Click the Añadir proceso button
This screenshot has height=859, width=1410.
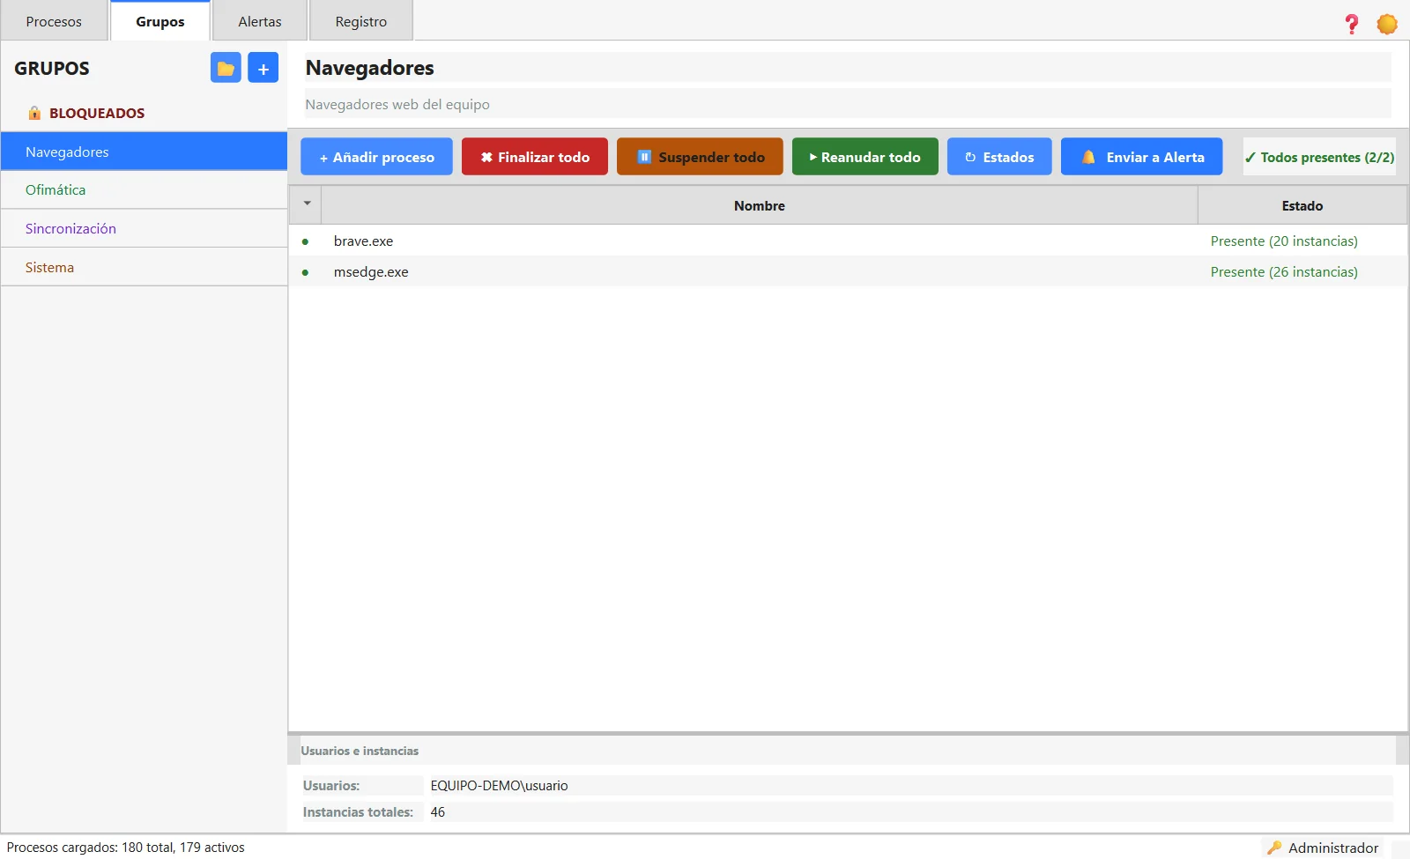(376, 157)
